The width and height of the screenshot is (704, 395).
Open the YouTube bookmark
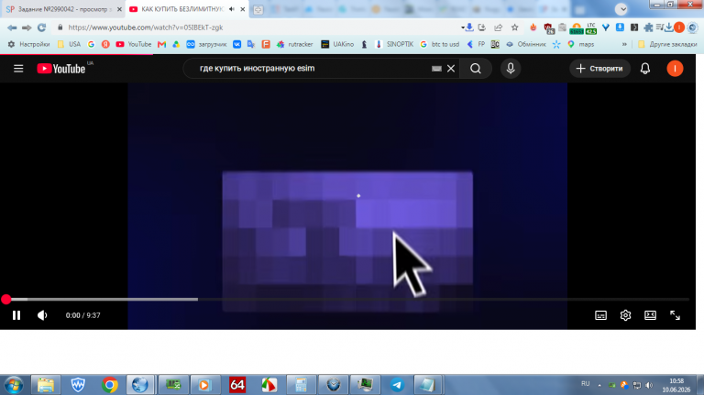(x=133, y=44)
